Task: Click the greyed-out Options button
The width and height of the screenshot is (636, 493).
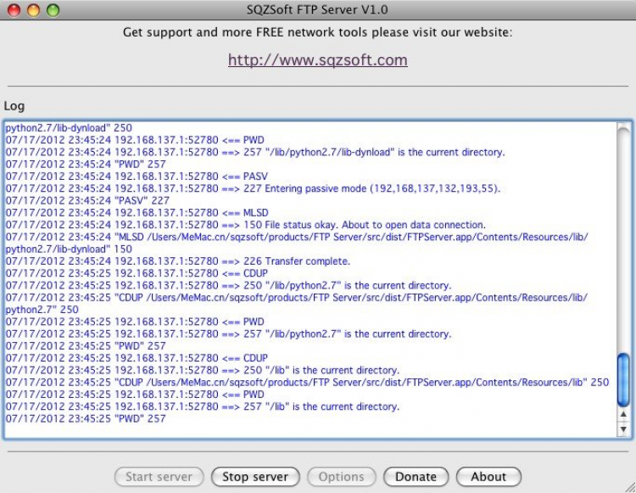Action: click(341, 476)
